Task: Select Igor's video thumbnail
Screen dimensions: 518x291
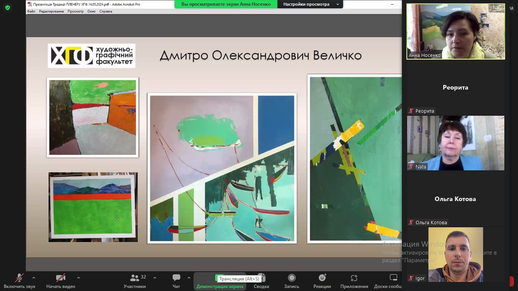Action: coord(456,255)
